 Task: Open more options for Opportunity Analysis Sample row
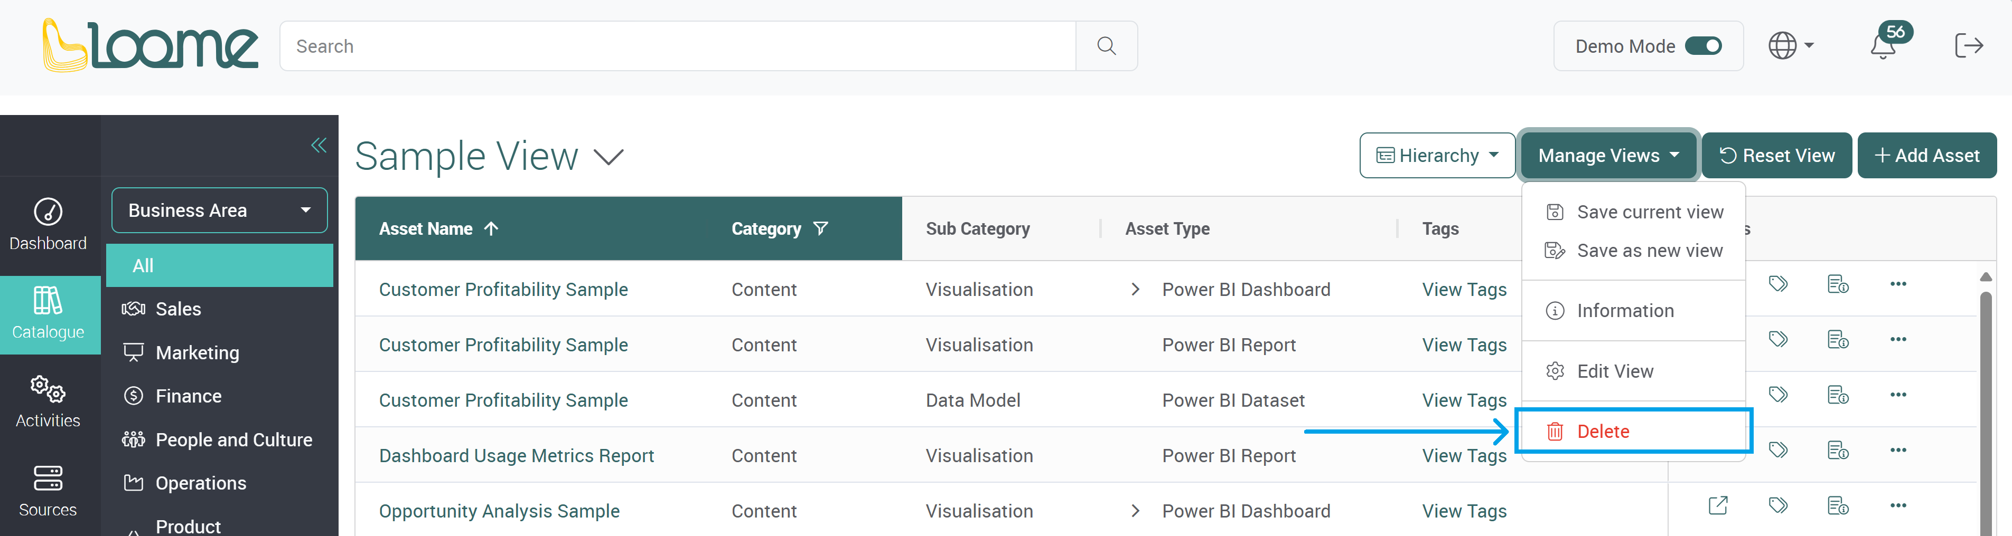tap(1898, 505)
